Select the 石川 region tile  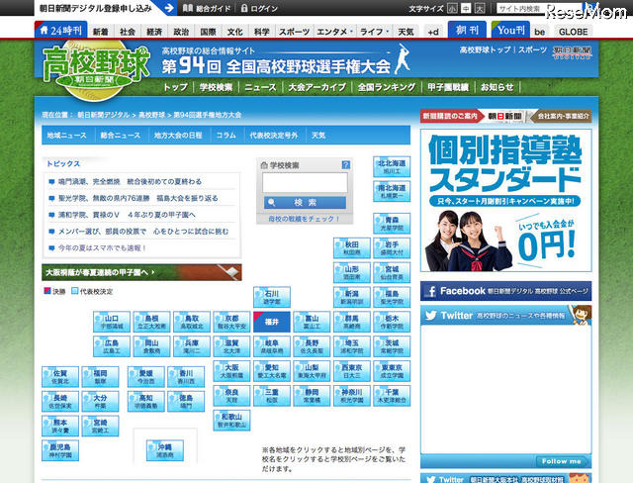coord(272,297)
